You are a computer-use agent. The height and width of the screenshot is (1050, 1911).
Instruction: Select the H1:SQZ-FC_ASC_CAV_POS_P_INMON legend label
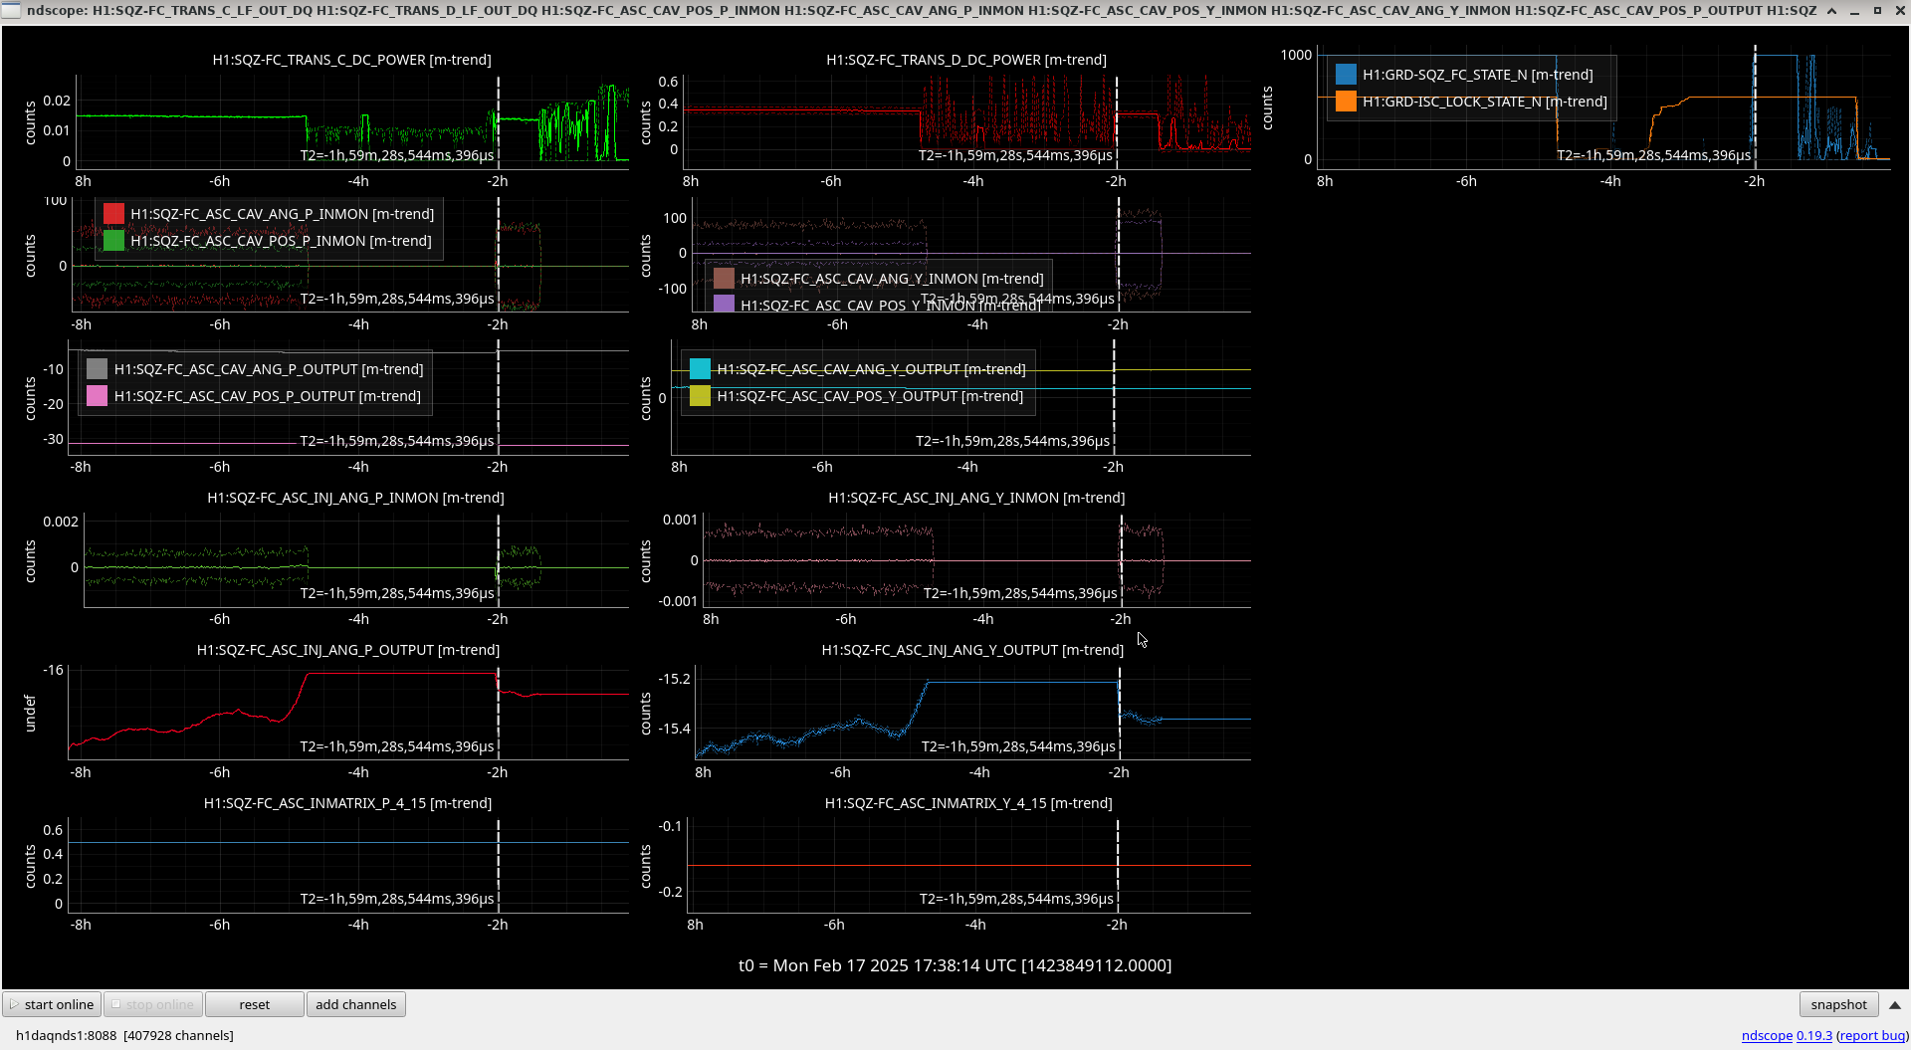(x=281, y=241)
